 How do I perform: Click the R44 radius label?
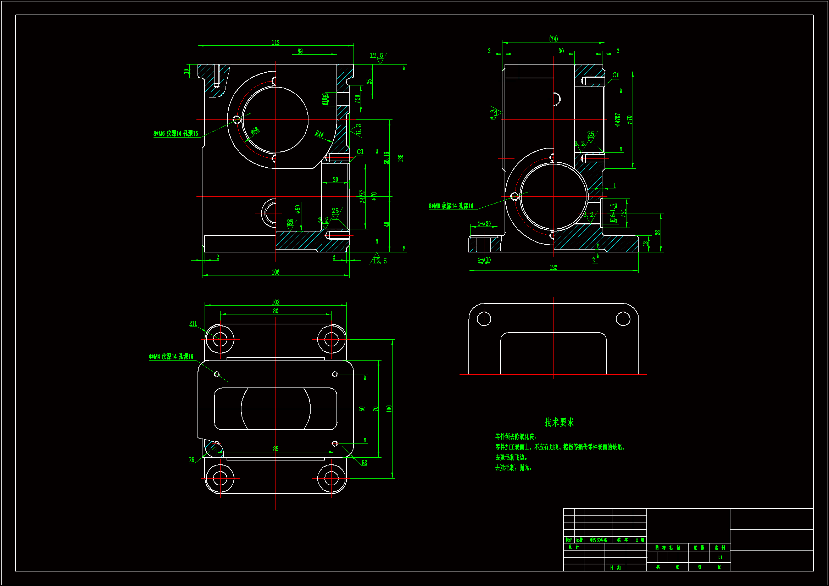(x=319, y=134)
